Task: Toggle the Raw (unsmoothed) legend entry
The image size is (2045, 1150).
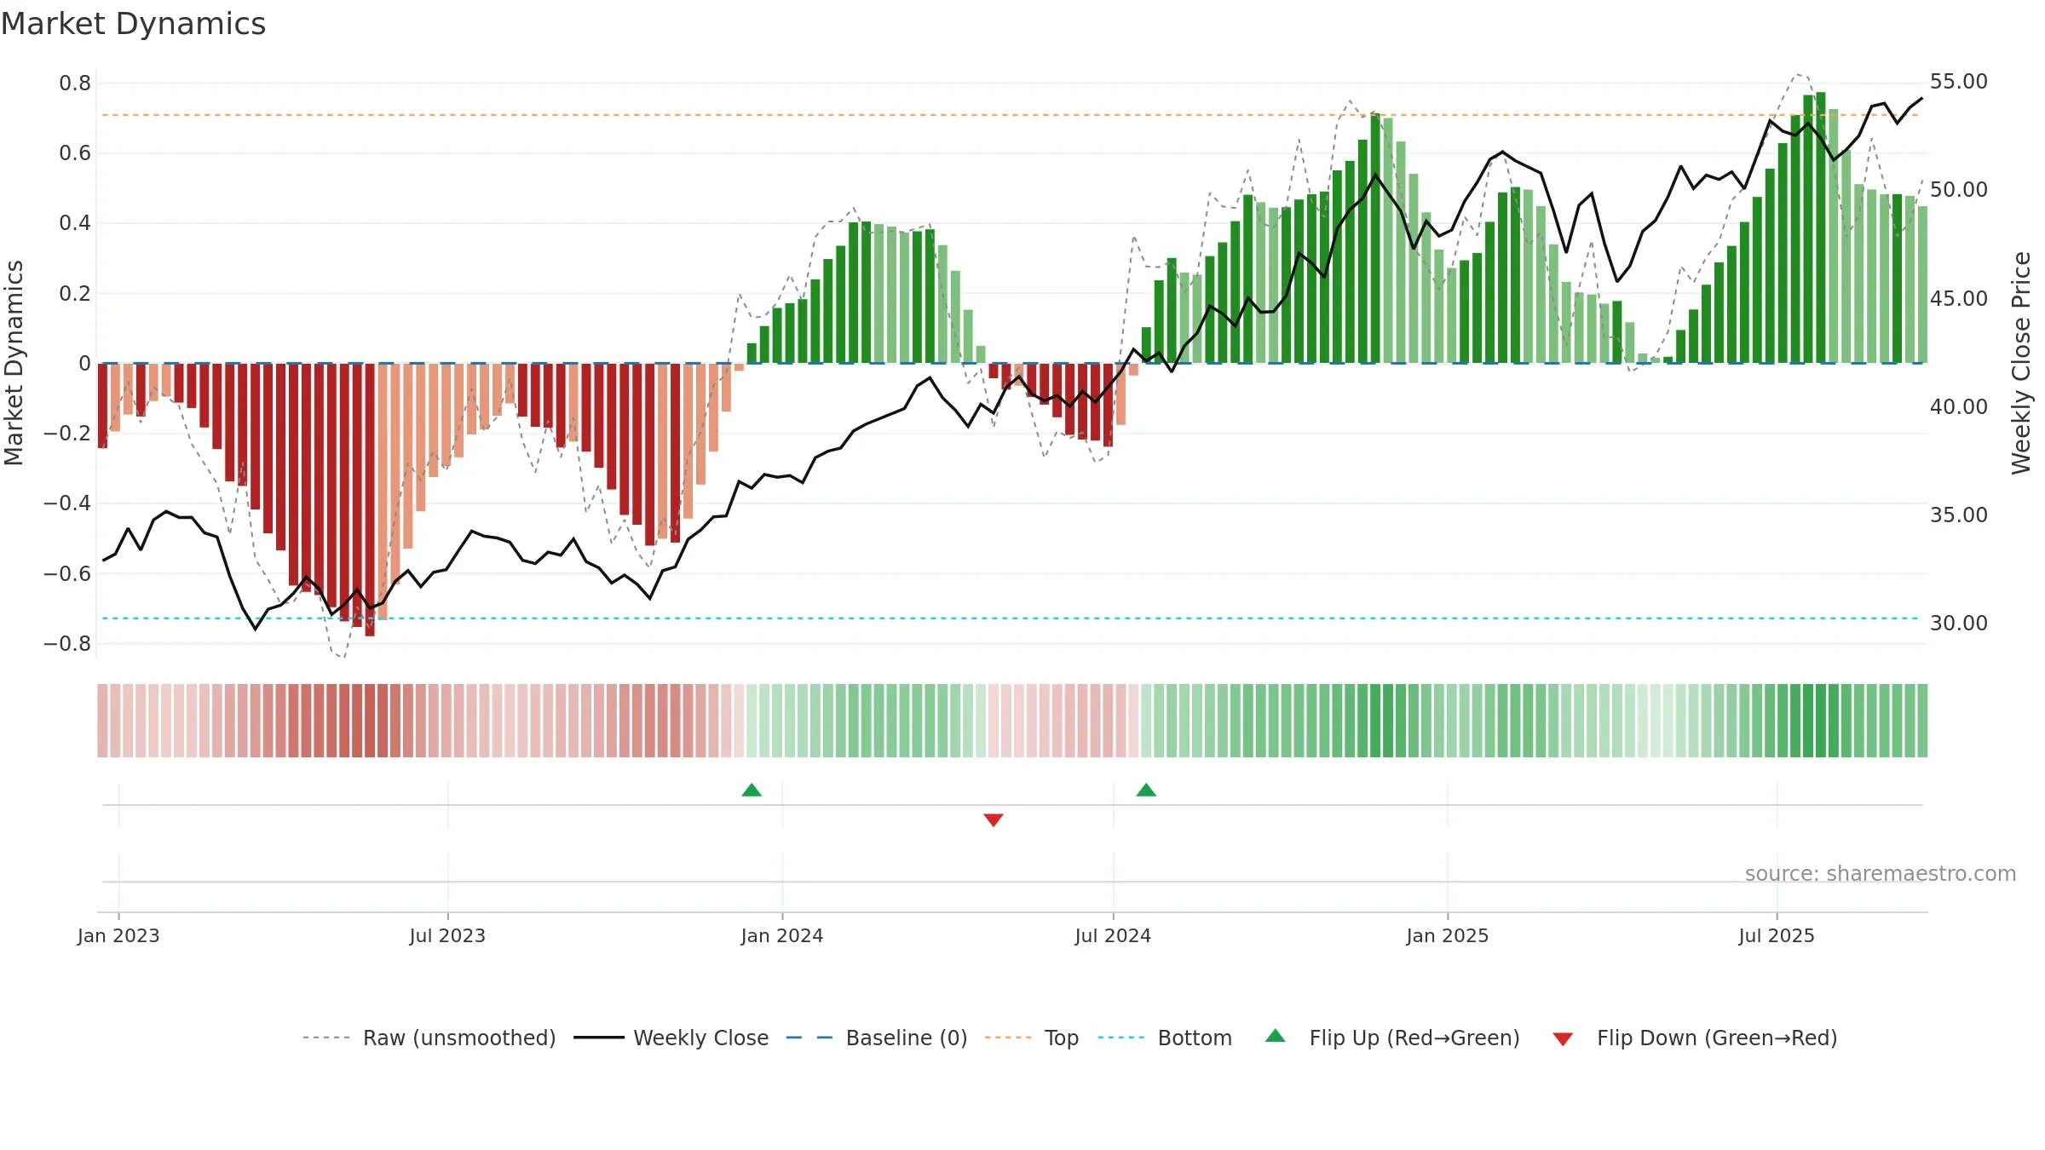Action: 429,1038
